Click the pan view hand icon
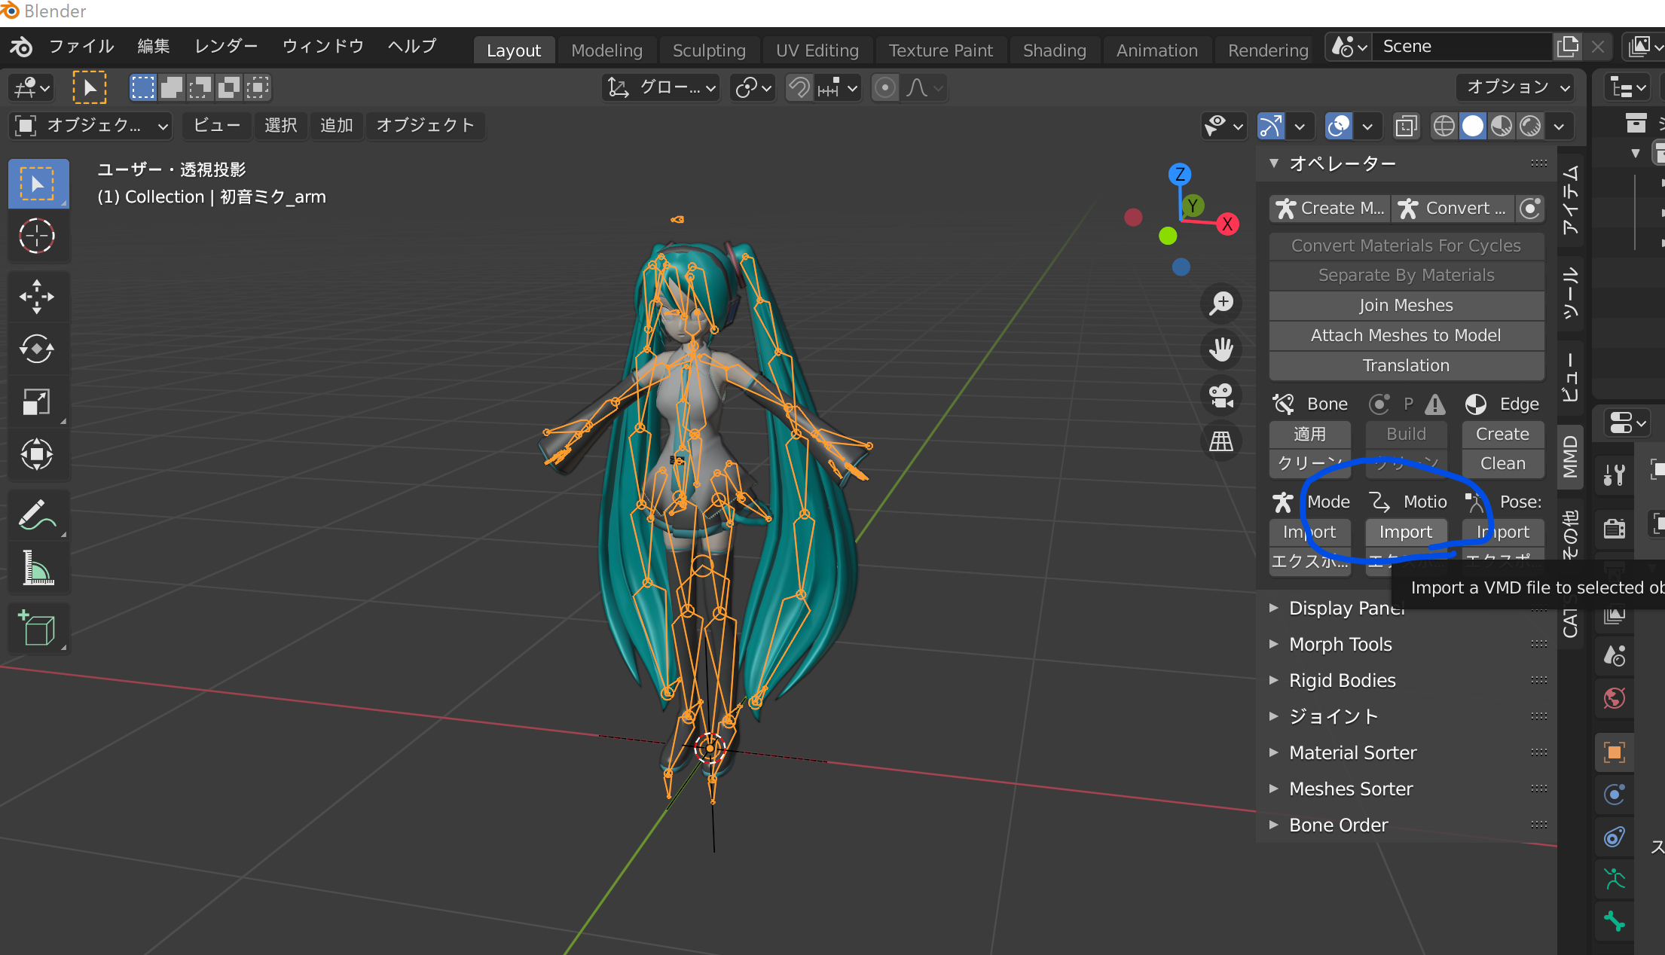 pyautogui.click(x=1220, y=349)
